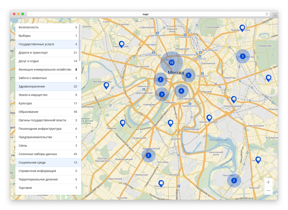The height and width of the screenshot is (210, 288).
Task: Click the blue pin near Филевский парк
Action: [x=106, y=86]
